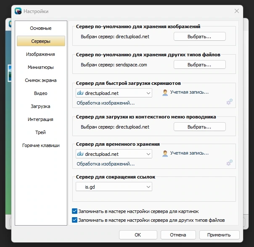Click user icon in temporary storage server section
Screen dimensions: 254x247
click(x=165, y=153)
